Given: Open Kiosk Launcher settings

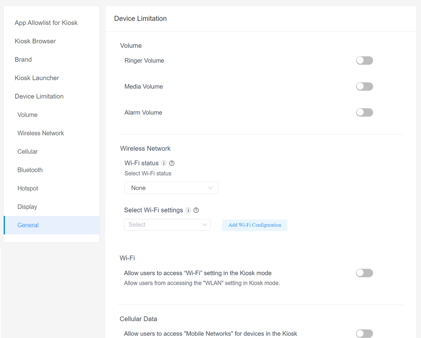Looking at the screenshot, I should click(37, 78).
